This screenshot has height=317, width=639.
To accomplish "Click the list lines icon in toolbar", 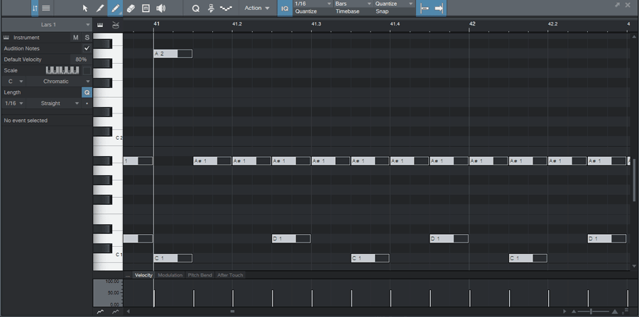I will (x=46, y=8).
